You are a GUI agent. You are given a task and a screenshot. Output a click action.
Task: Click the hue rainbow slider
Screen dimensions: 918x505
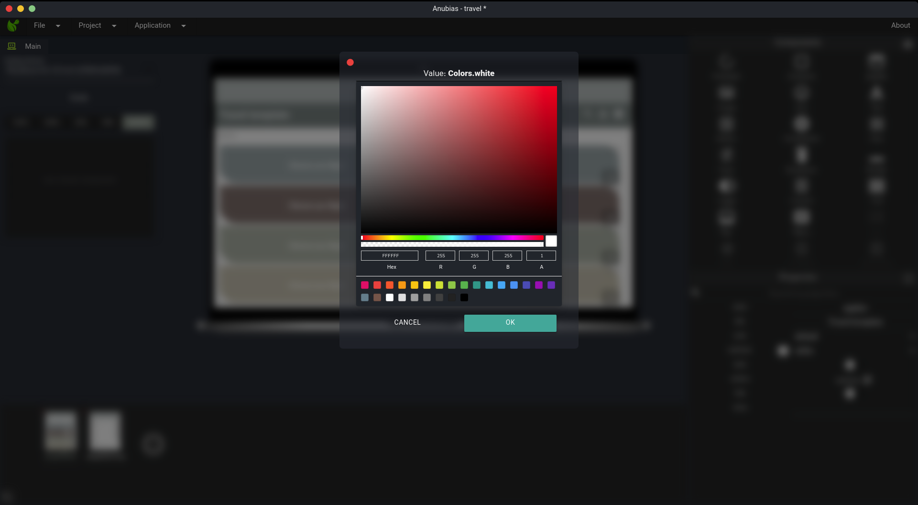click(x=452, y=238)
